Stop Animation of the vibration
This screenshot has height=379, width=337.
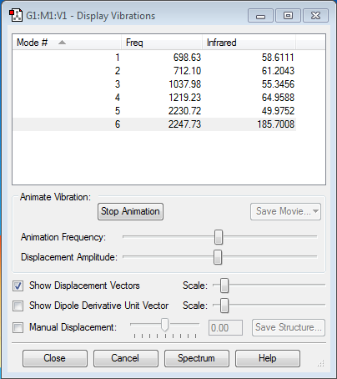tap(130, 211)
